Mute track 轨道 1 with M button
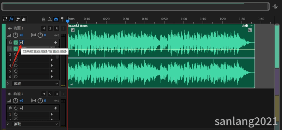The image size is (282, 130). click(x=43, y=28)
